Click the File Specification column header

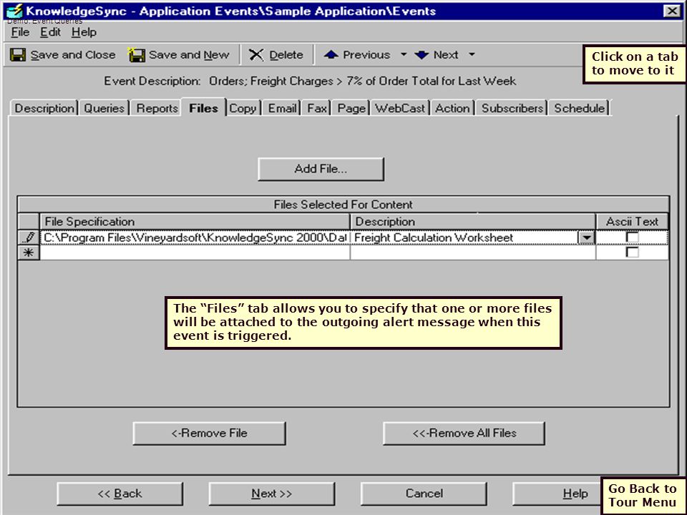click(x=195, y=222)
